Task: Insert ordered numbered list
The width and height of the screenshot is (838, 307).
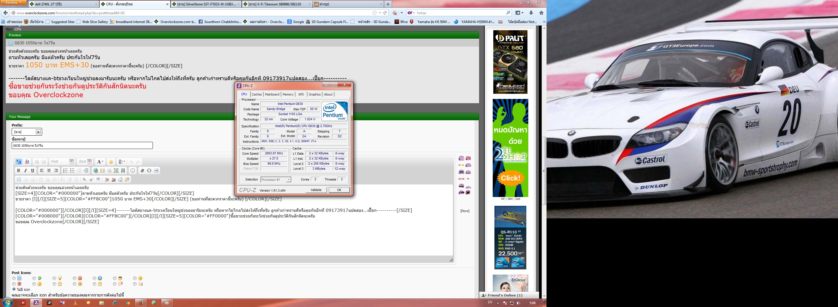Action: 65,171
